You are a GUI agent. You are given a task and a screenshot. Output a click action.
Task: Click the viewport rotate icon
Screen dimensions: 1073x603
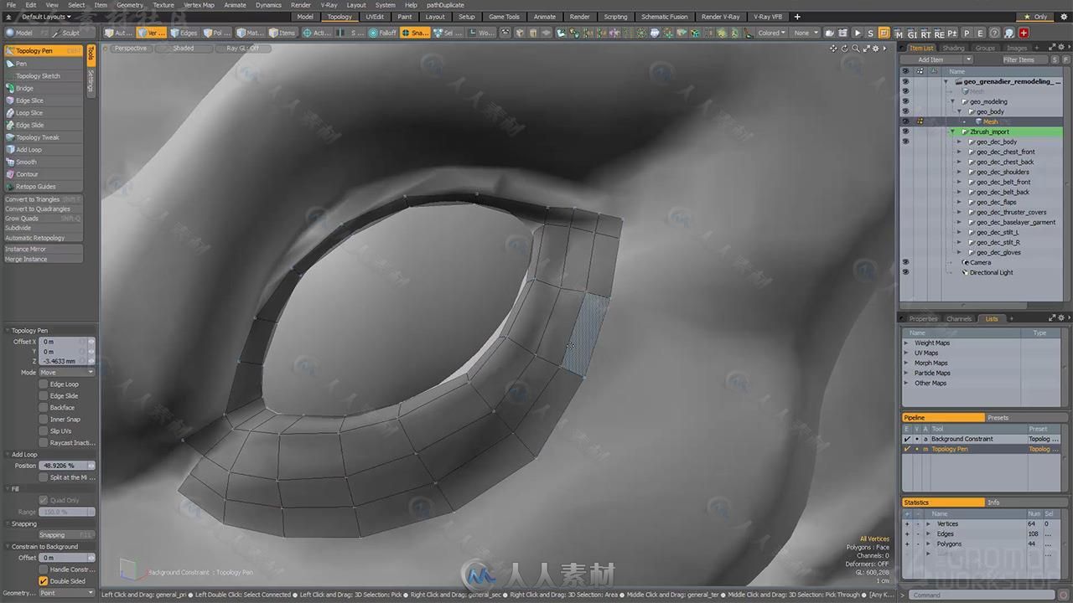coord(843,49)
